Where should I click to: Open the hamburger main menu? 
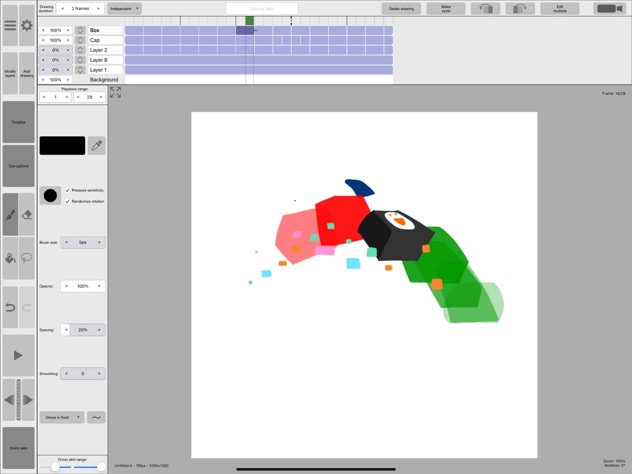click(x=10, y=25)
